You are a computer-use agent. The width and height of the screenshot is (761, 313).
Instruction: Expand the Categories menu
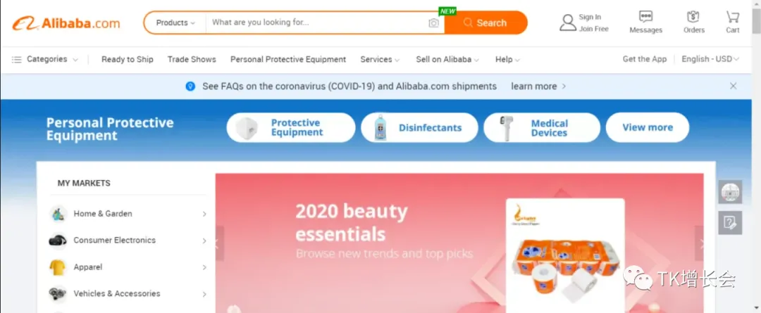coord(45,59)
